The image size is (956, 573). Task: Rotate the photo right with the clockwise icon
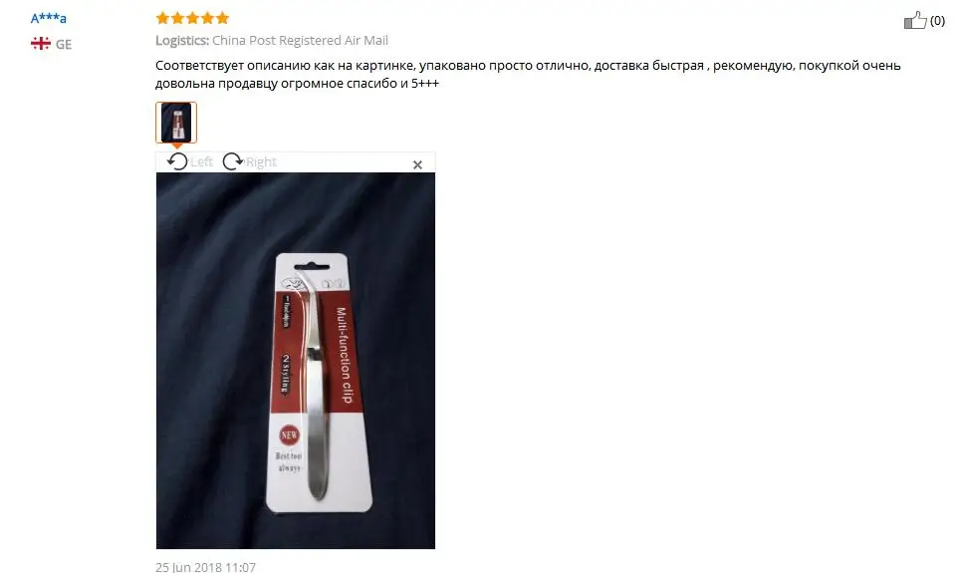(232, 161)
